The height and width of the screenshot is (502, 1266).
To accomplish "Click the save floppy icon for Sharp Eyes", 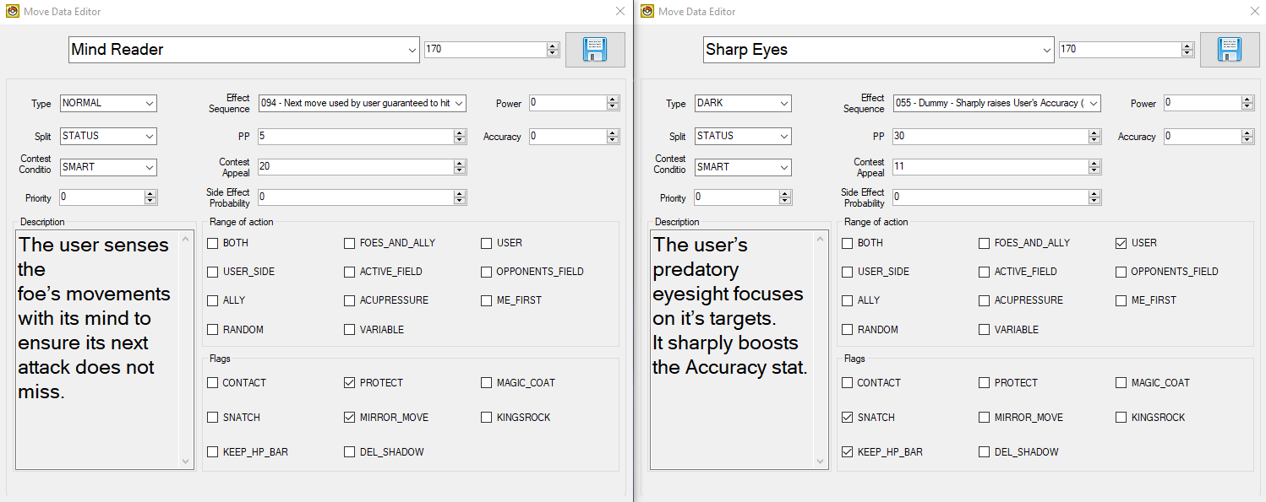I will [1230, 50].
